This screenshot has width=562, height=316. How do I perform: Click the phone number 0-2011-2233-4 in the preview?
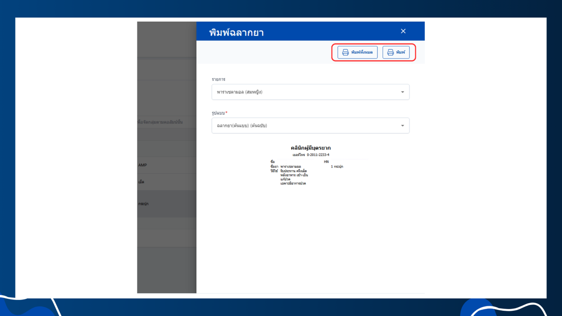[318, 155]
